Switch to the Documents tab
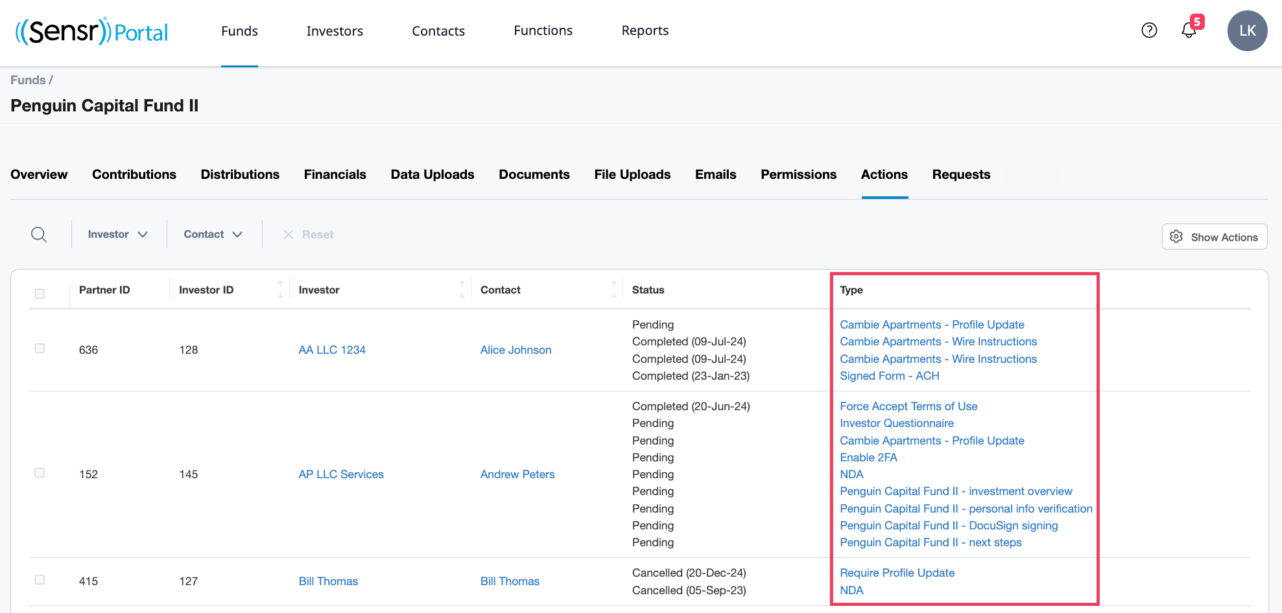 click(x=534, y=174)
